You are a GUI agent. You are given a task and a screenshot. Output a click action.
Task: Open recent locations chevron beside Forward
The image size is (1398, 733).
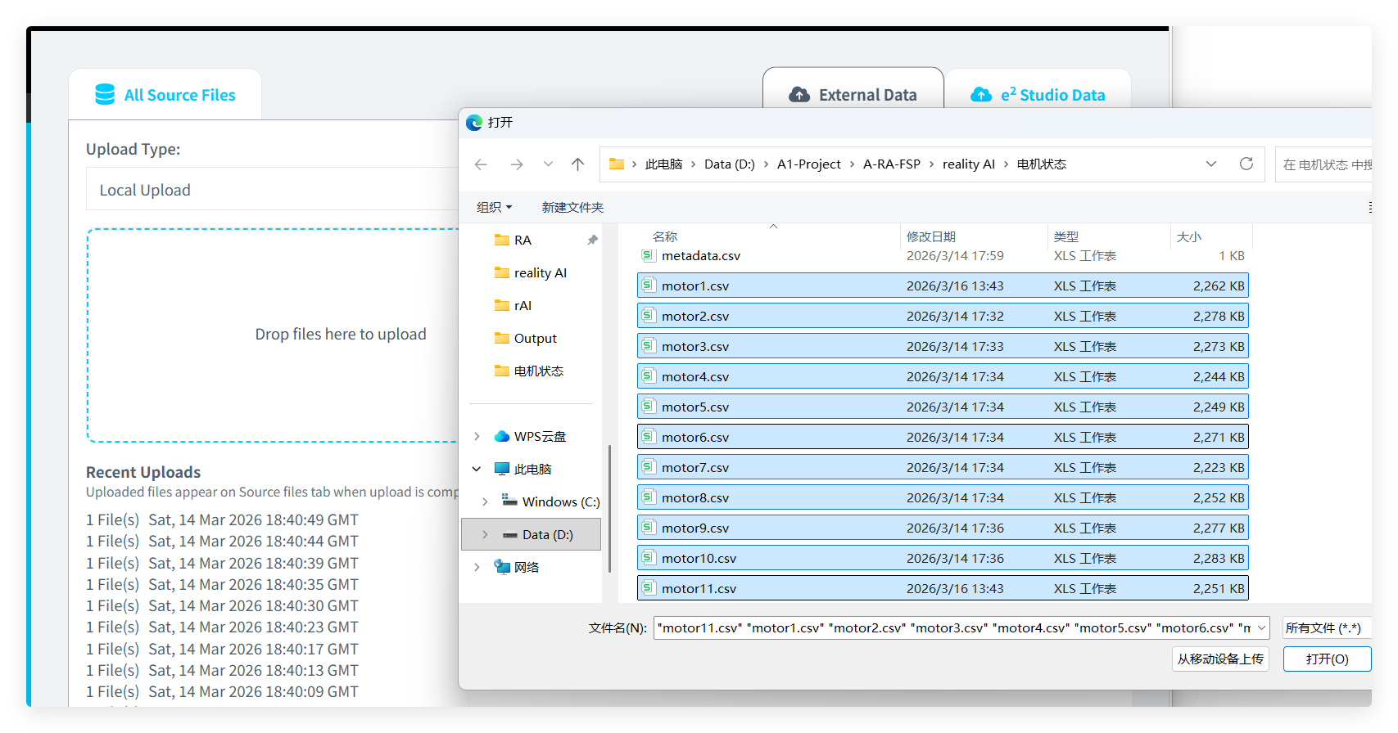[548, 164]
